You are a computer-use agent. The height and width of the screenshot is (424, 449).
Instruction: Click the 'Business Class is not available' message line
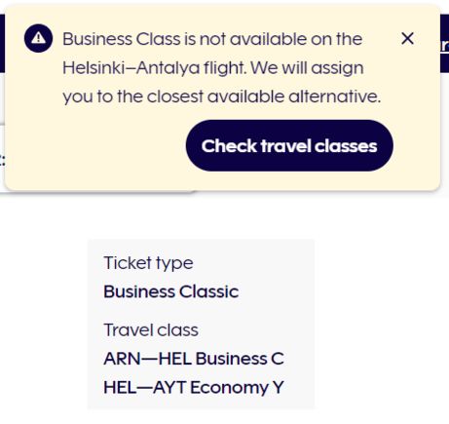point(212,39)
